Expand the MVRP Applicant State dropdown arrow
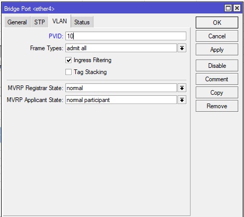 click(182, 100)
